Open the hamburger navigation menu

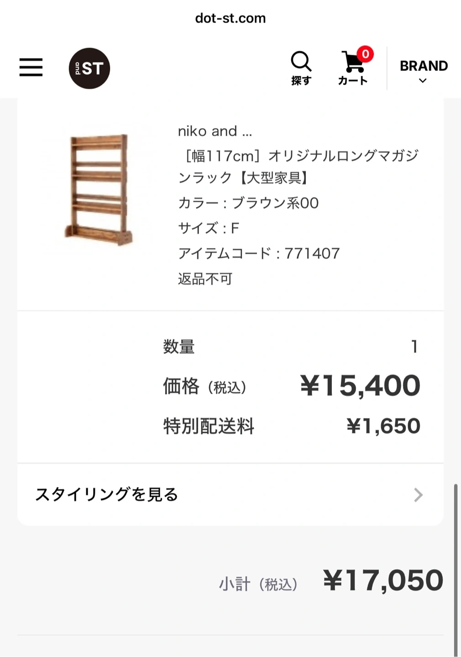tap(31, 68)
